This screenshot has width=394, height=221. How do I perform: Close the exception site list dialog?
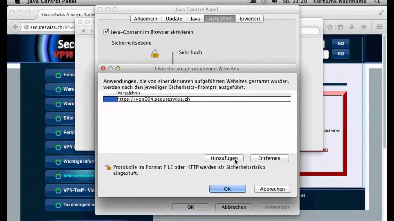103,68
